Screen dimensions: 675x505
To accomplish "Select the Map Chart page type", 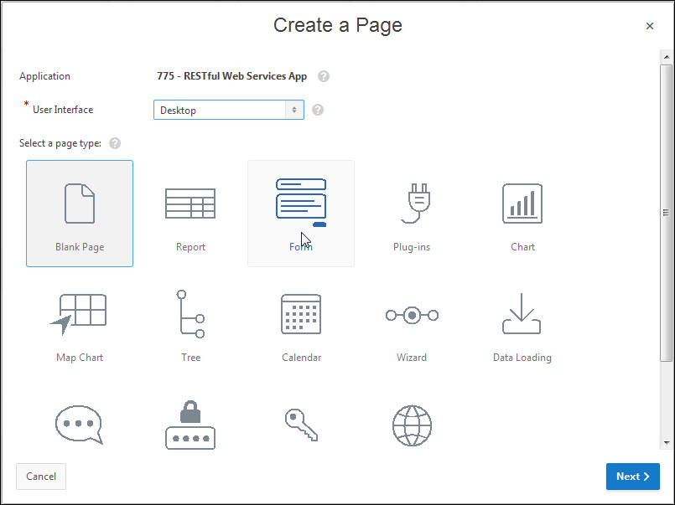I will 80,325.
